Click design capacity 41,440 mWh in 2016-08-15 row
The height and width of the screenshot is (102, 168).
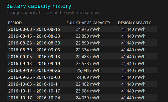(x=133, y=36)
